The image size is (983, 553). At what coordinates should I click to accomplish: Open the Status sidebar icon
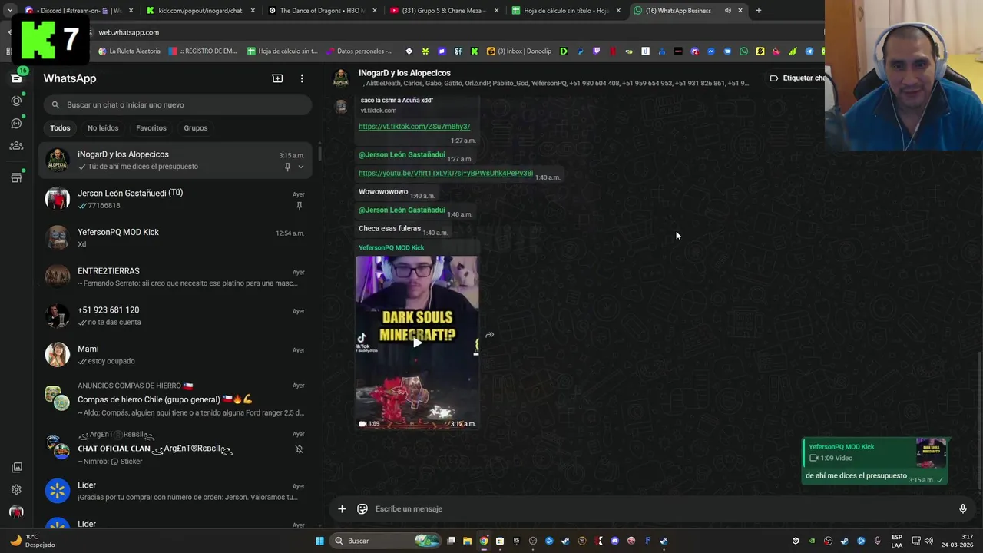[16, 101]
